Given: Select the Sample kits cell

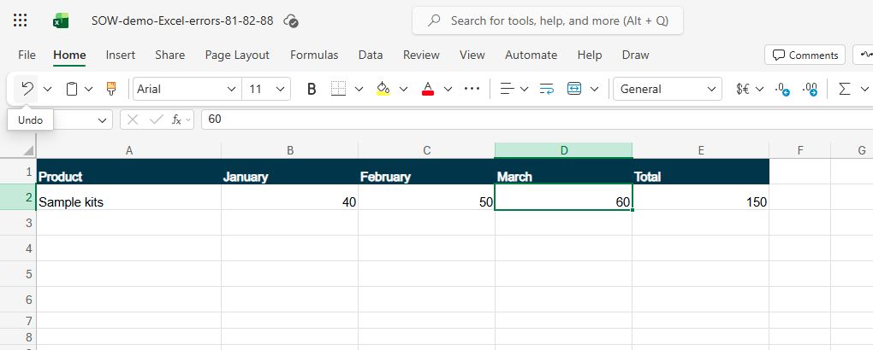Looking at the screenshot, I should [x=128, y=197].
